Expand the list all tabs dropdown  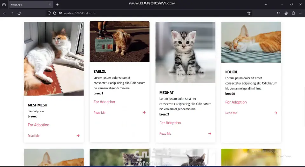266,4
